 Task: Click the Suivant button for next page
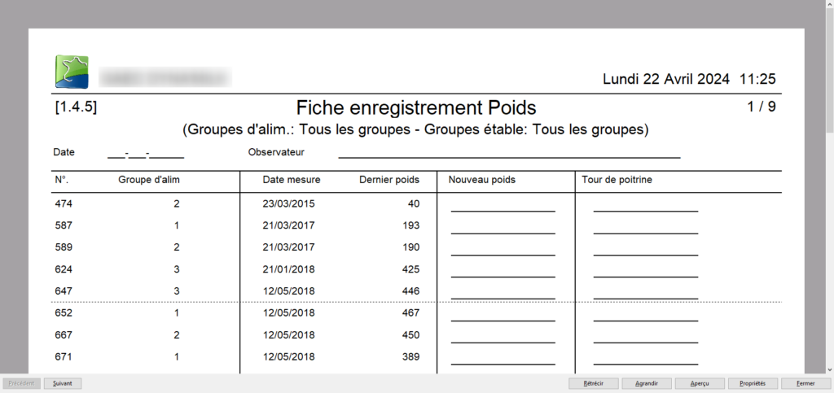(x=63, y=383)
